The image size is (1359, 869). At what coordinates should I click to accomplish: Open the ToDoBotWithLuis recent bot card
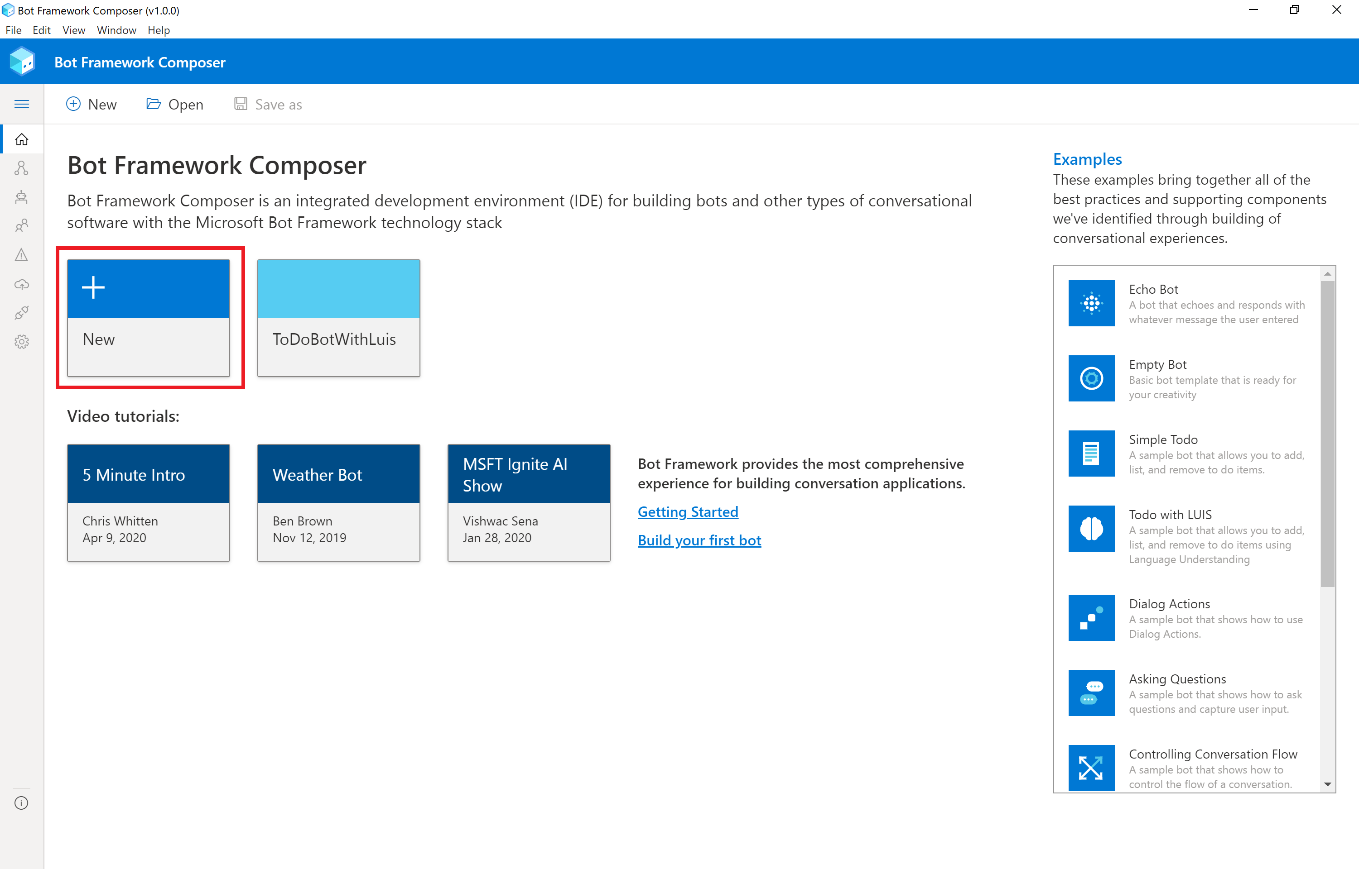point(338,318)
